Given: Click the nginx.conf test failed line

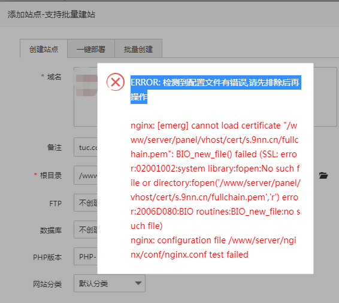Looking at the screenshot, I should (213, 247).
